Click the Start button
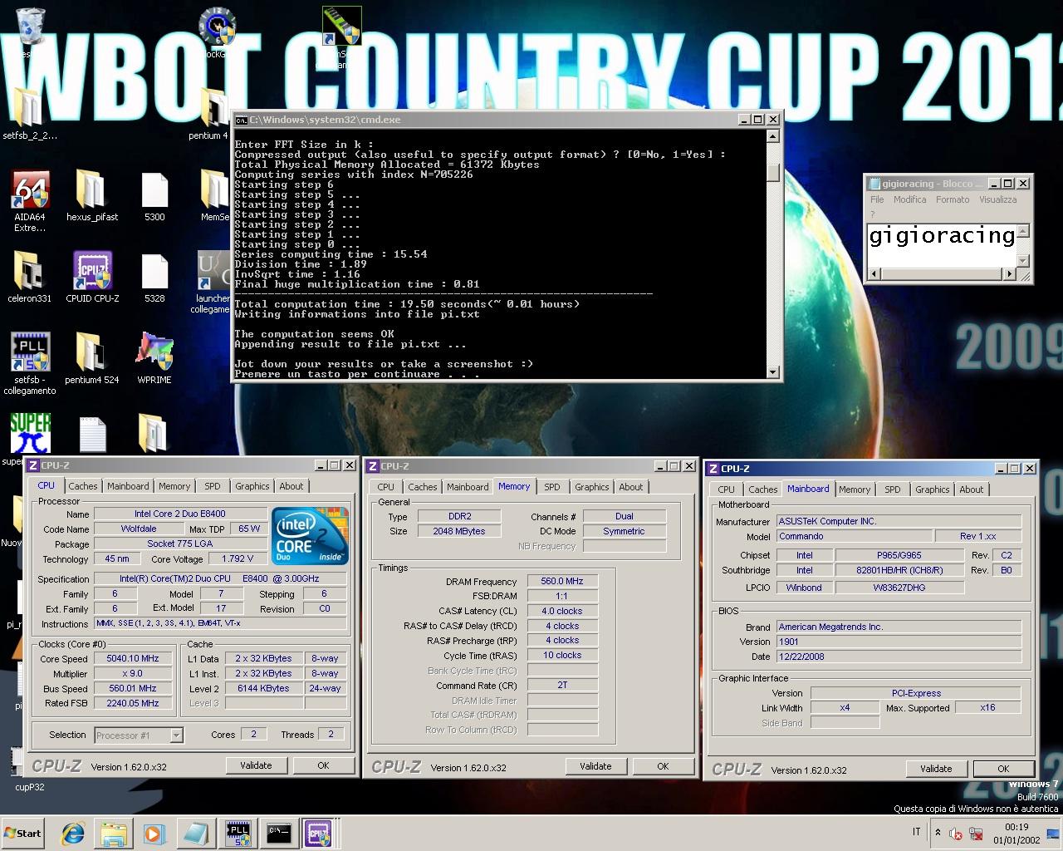The width and height of the screenshot is (1063, 851). [x=23, y=833]
